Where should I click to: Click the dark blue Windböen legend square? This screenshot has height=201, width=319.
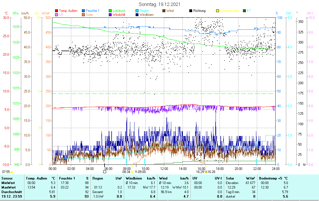(x=137, y=15)
